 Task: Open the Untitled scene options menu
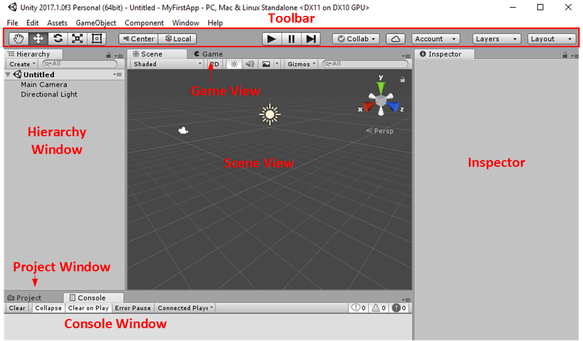118,75
